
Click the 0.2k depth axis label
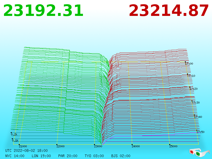[x=14, y=134]
